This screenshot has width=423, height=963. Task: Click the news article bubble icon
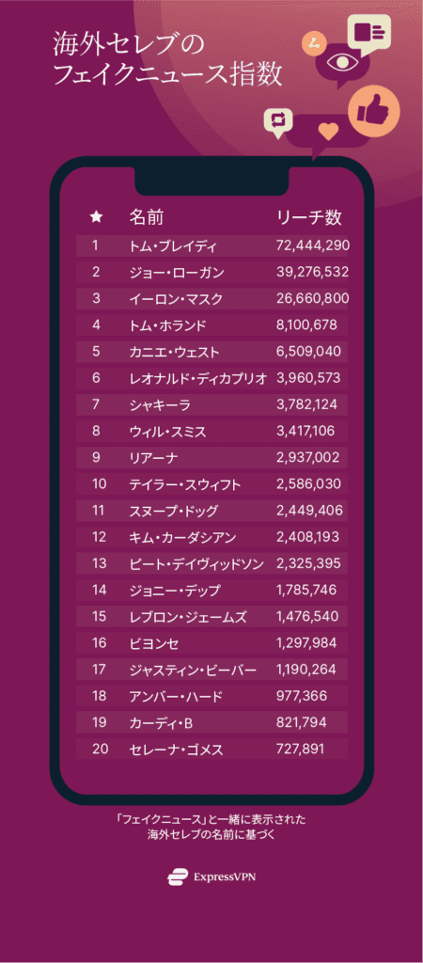click(x=368, y=33)
